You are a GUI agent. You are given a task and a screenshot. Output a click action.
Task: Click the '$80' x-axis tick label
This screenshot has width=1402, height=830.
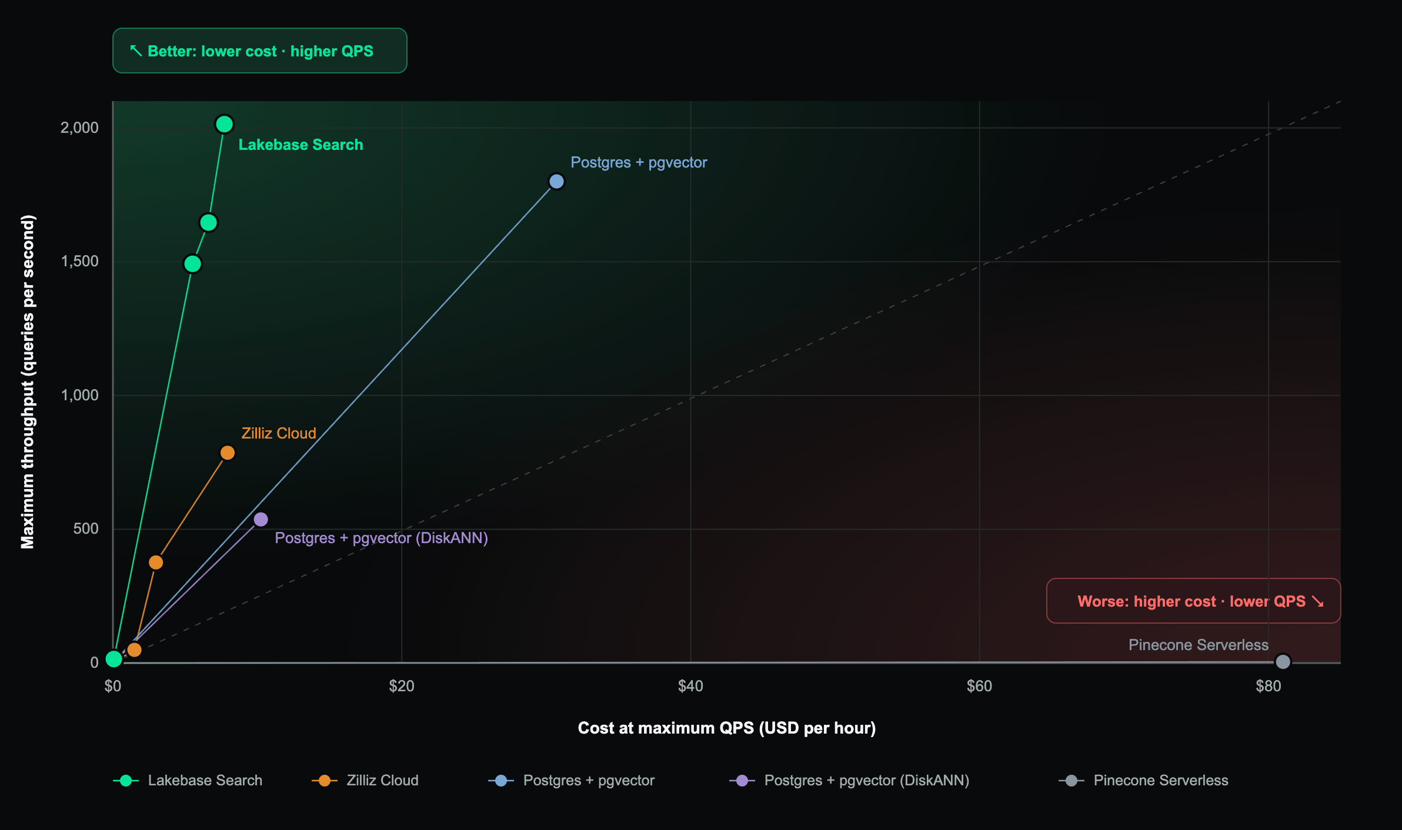(1269, 686)
